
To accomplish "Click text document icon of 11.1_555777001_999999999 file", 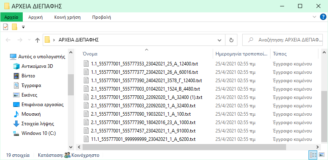I will [86, 139].
